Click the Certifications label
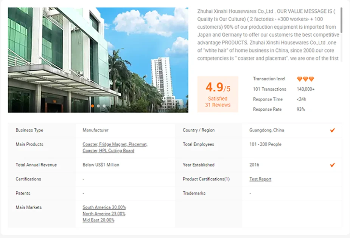 click(28, 179)
